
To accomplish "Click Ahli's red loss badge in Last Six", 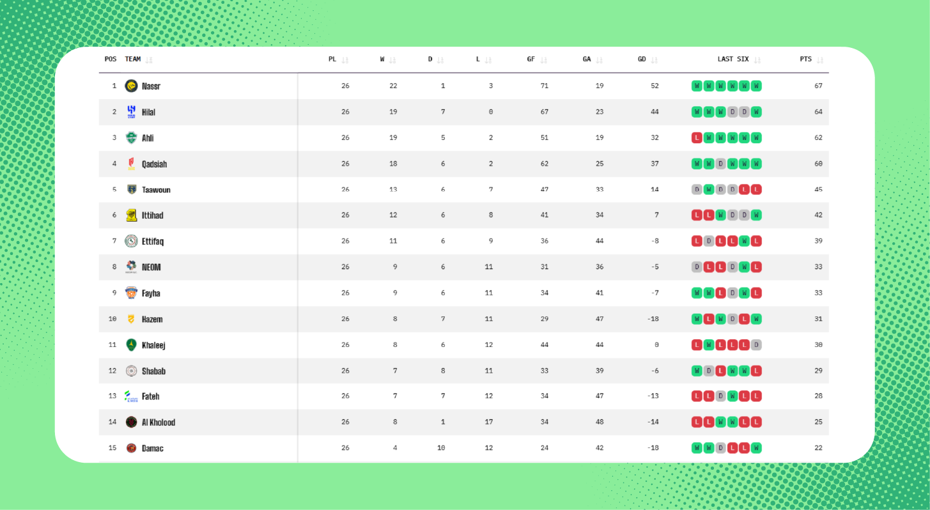I will pos(697,137).
